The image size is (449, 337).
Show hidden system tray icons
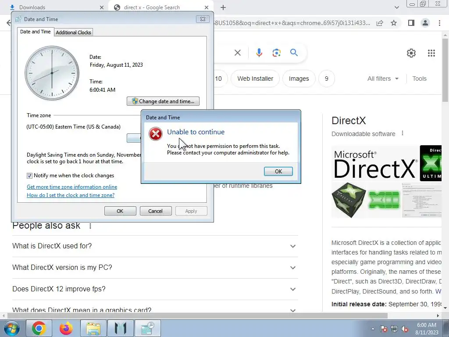tap(373, 329)
